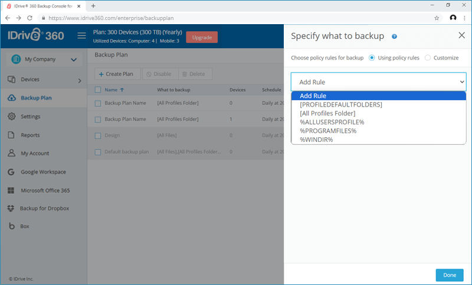Go to My Account page

[35, 153]
